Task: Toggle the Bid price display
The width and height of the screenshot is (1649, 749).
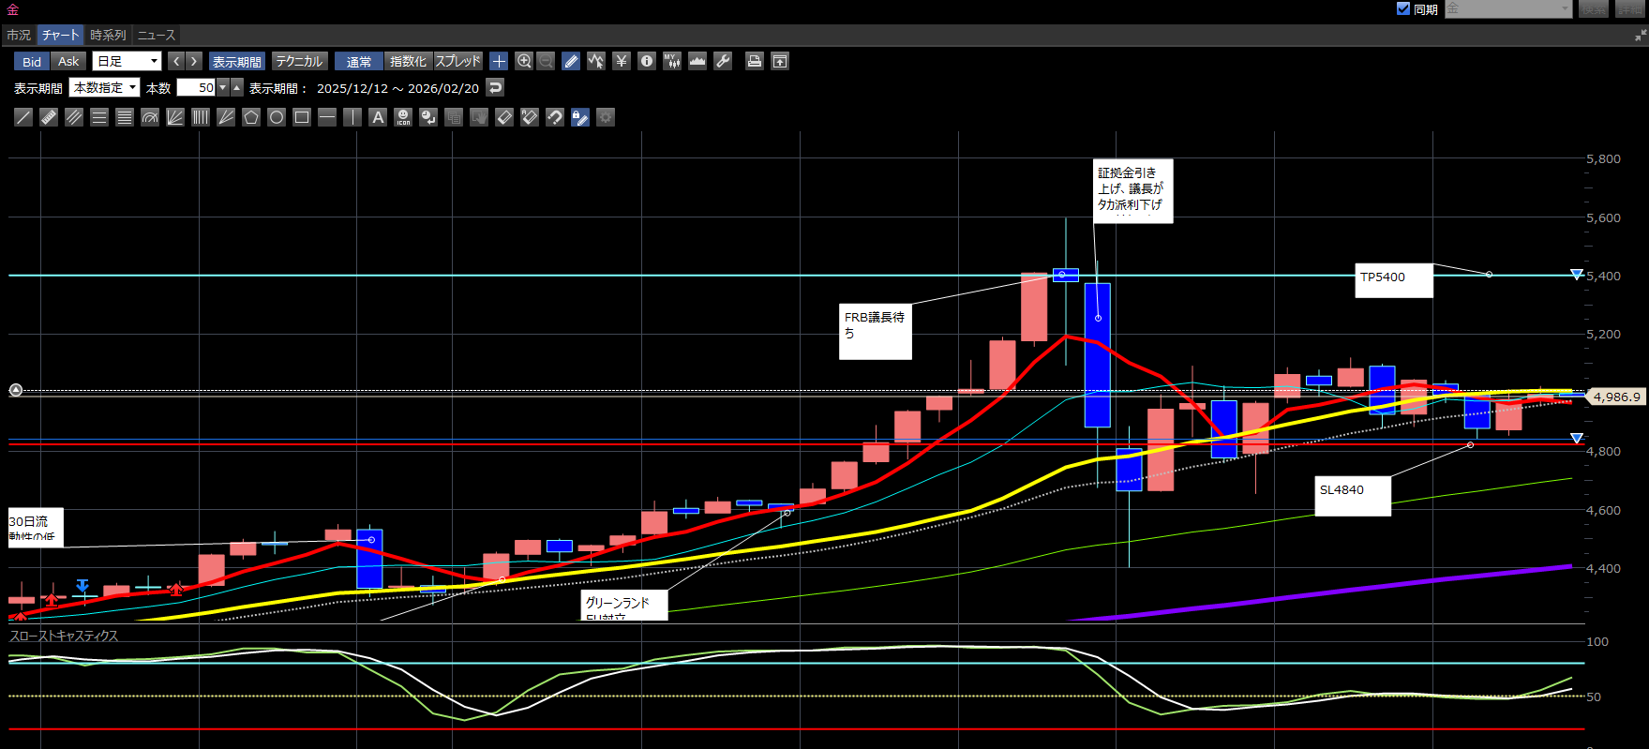Action: (x=32, y=61)
